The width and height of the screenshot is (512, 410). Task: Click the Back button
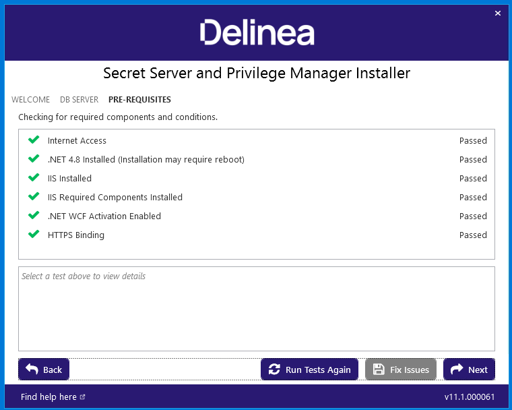[x=44, y=369]
